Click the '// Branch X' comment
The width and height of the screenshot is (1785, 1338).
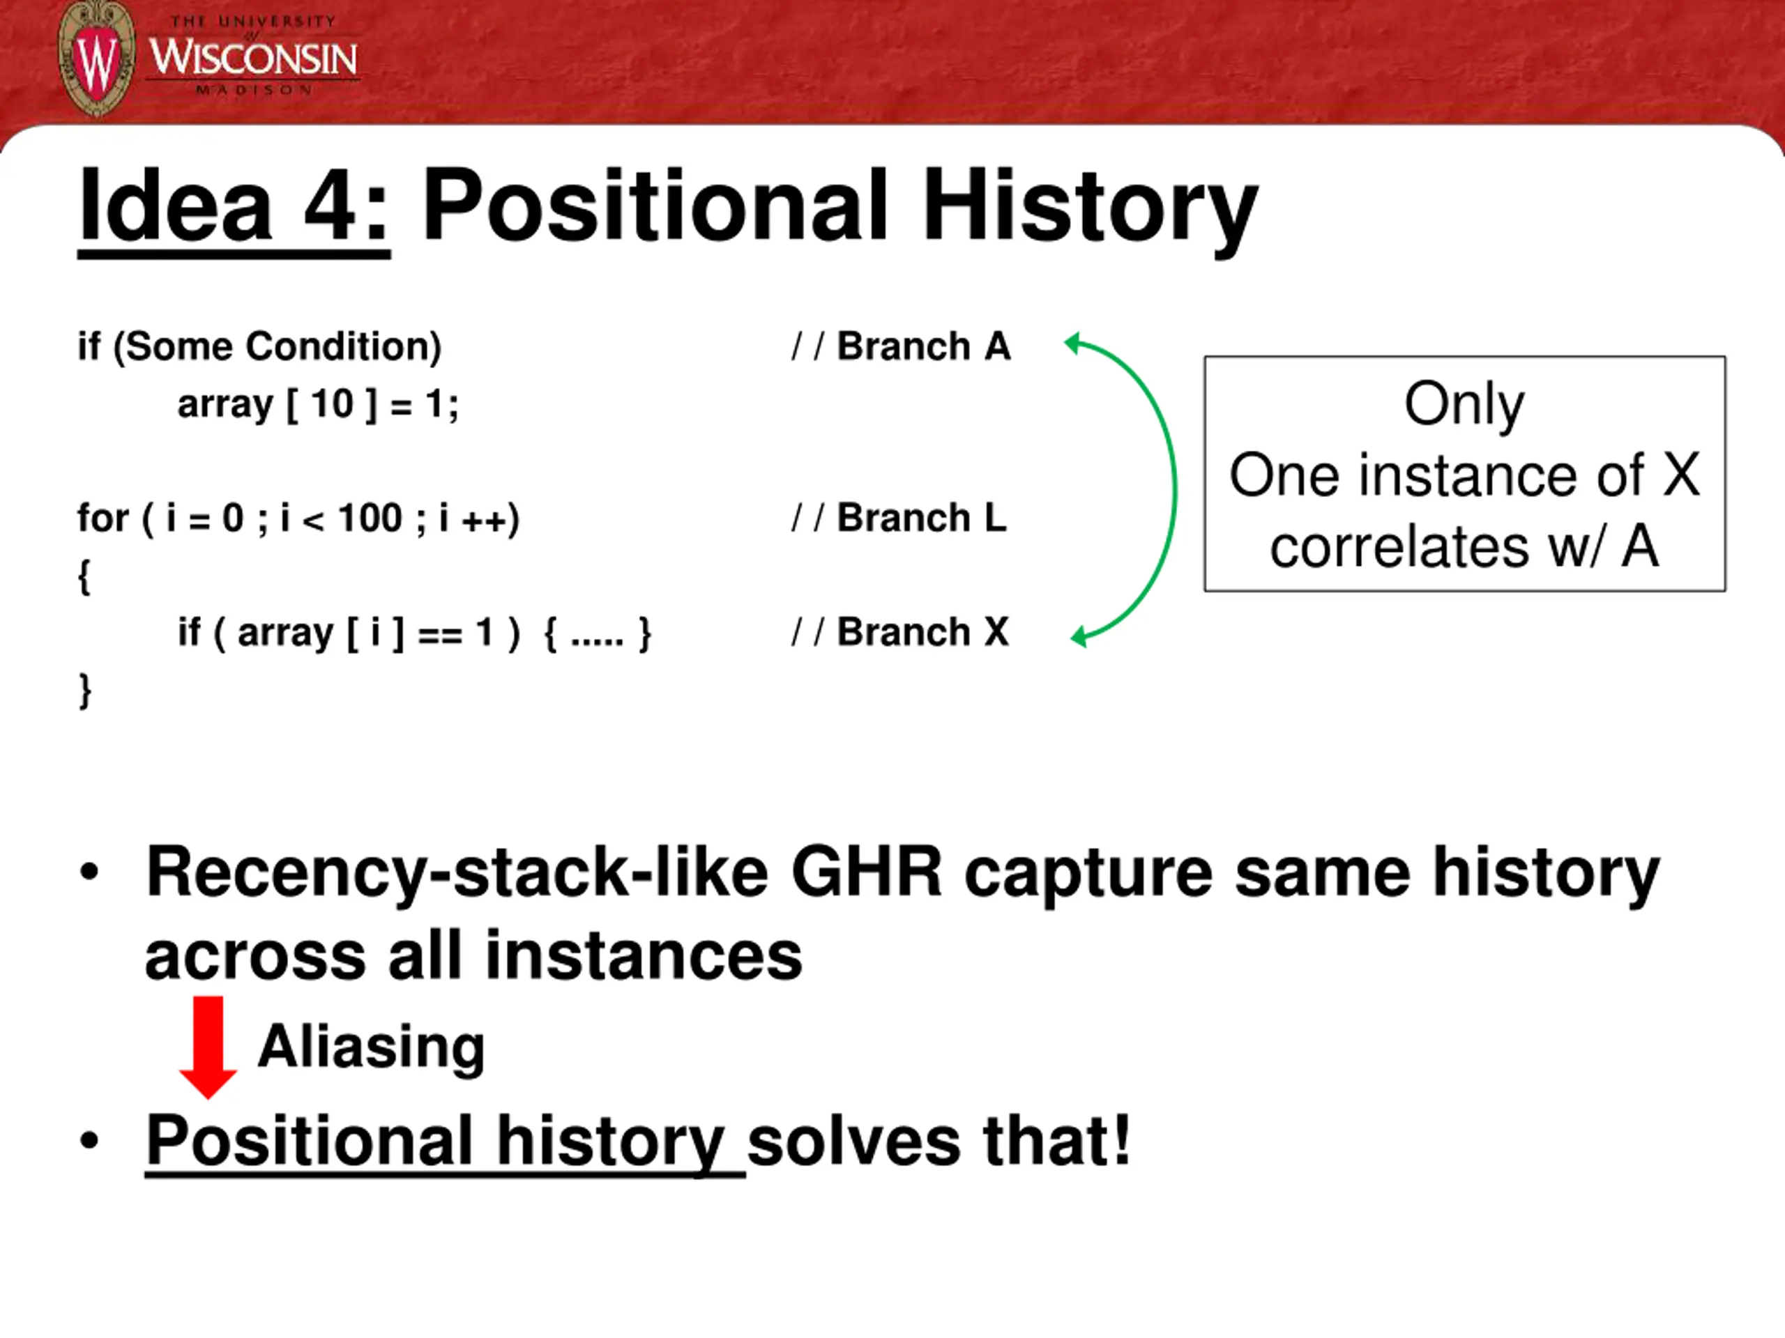(899, 631)
